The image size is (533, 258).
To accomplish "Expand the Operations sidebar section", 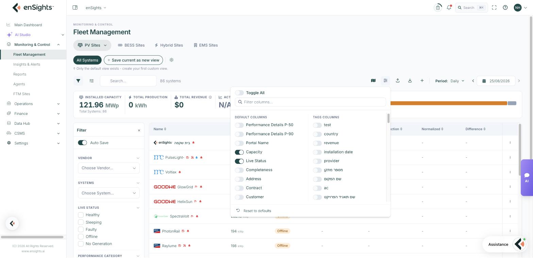I will (x=33, y=104).
